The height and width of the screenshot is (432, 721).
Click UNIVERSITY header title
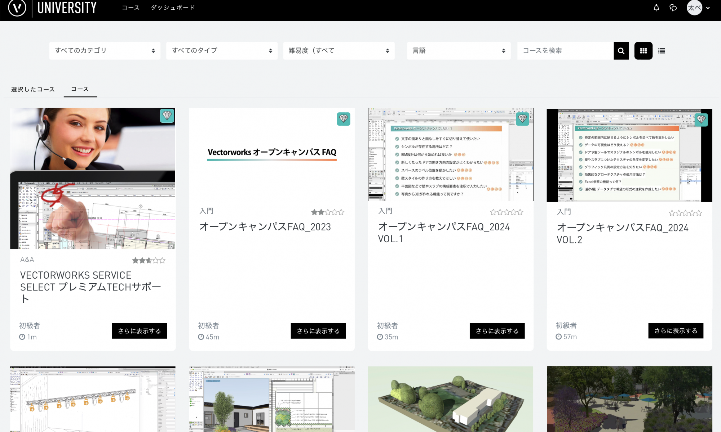click(x=67, y=8)
